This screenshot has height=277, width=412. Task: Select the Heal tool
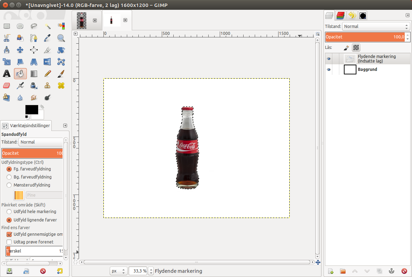[x=61, y=86]
